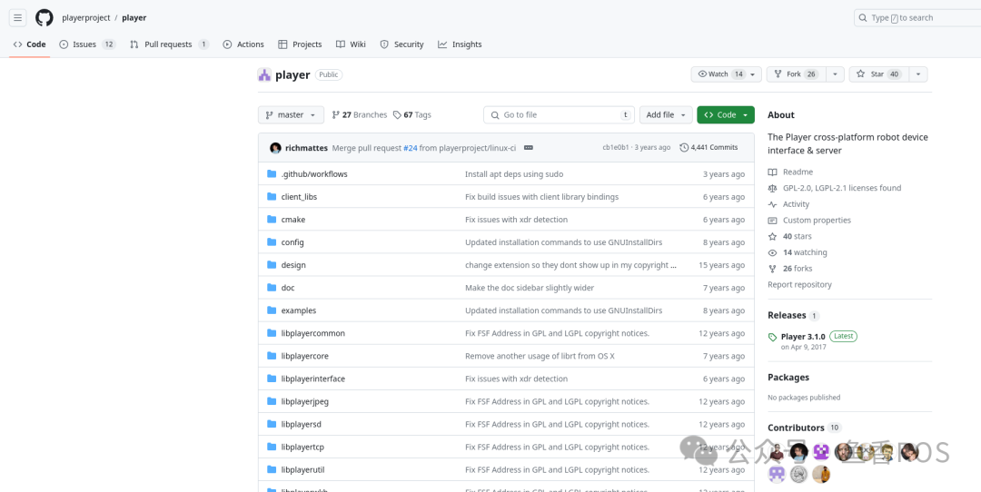
Task: Open the libplayersd folder
Action: pos(301,424)
